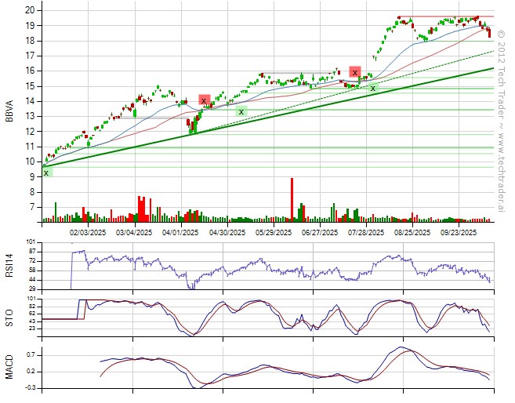Click the 10 price axis label
Image resolution: width=515 pixels, height=403 pixels.
pyautogui.click(x=28, y=162)
